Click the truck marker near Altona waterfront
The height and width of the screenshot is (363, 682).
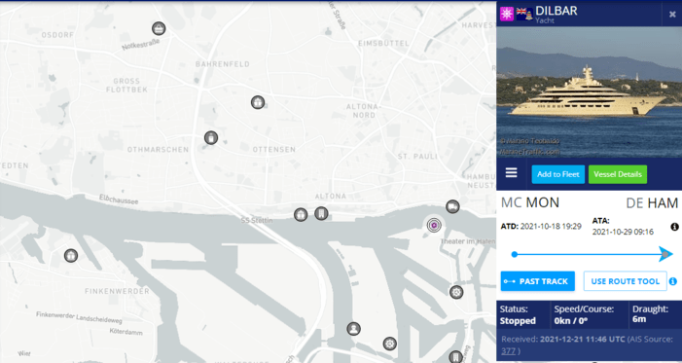[x=452, y=206]
